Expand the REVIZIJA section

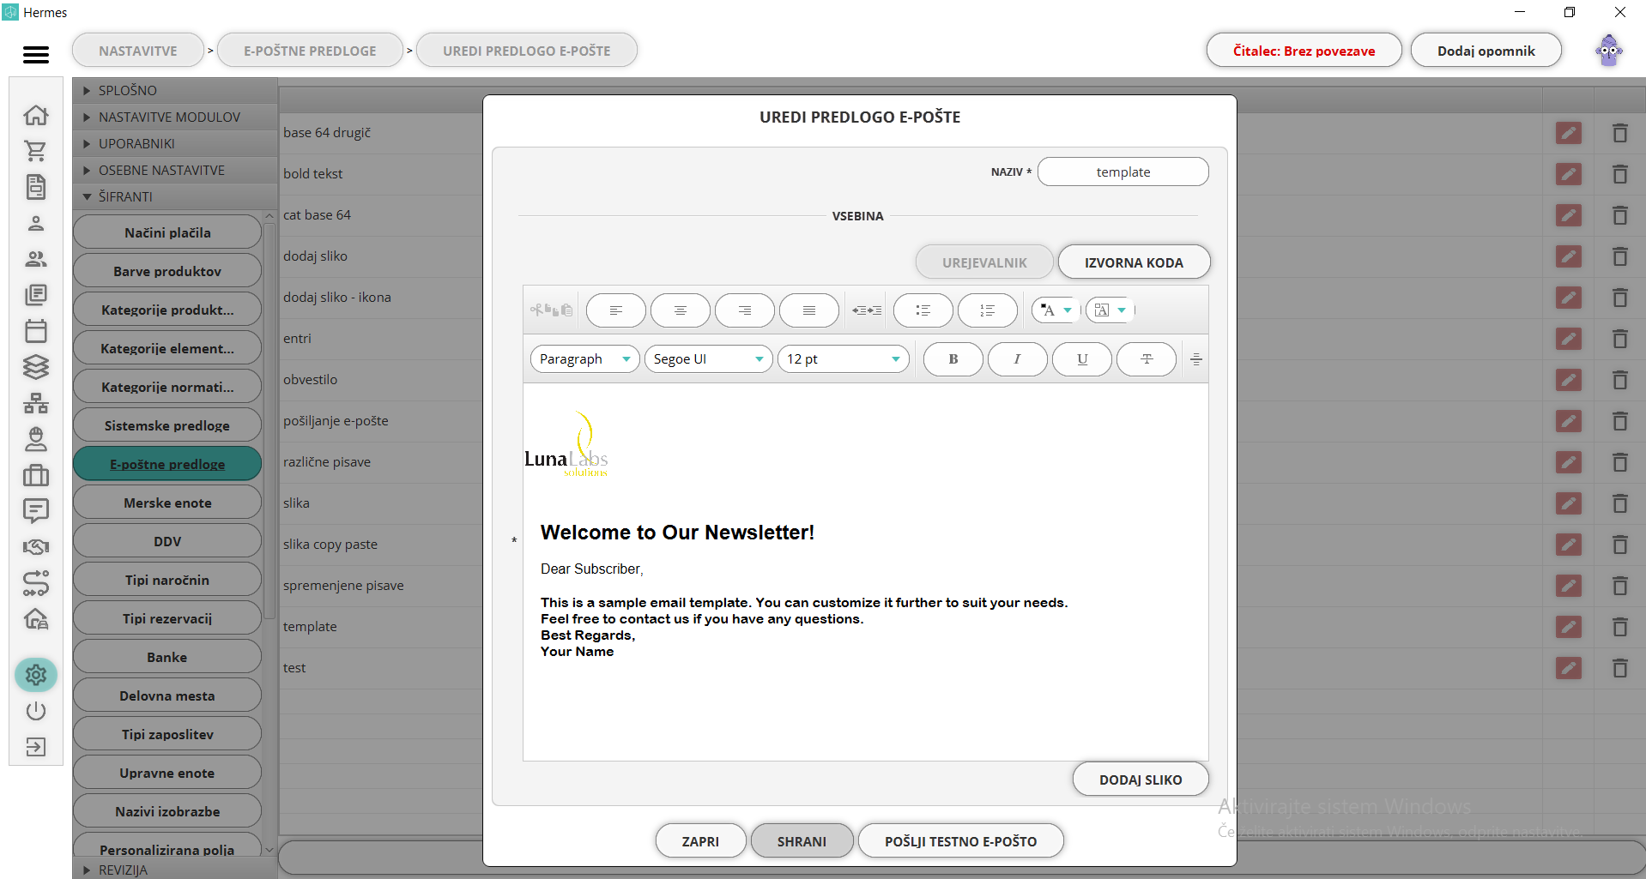point(175,870)
